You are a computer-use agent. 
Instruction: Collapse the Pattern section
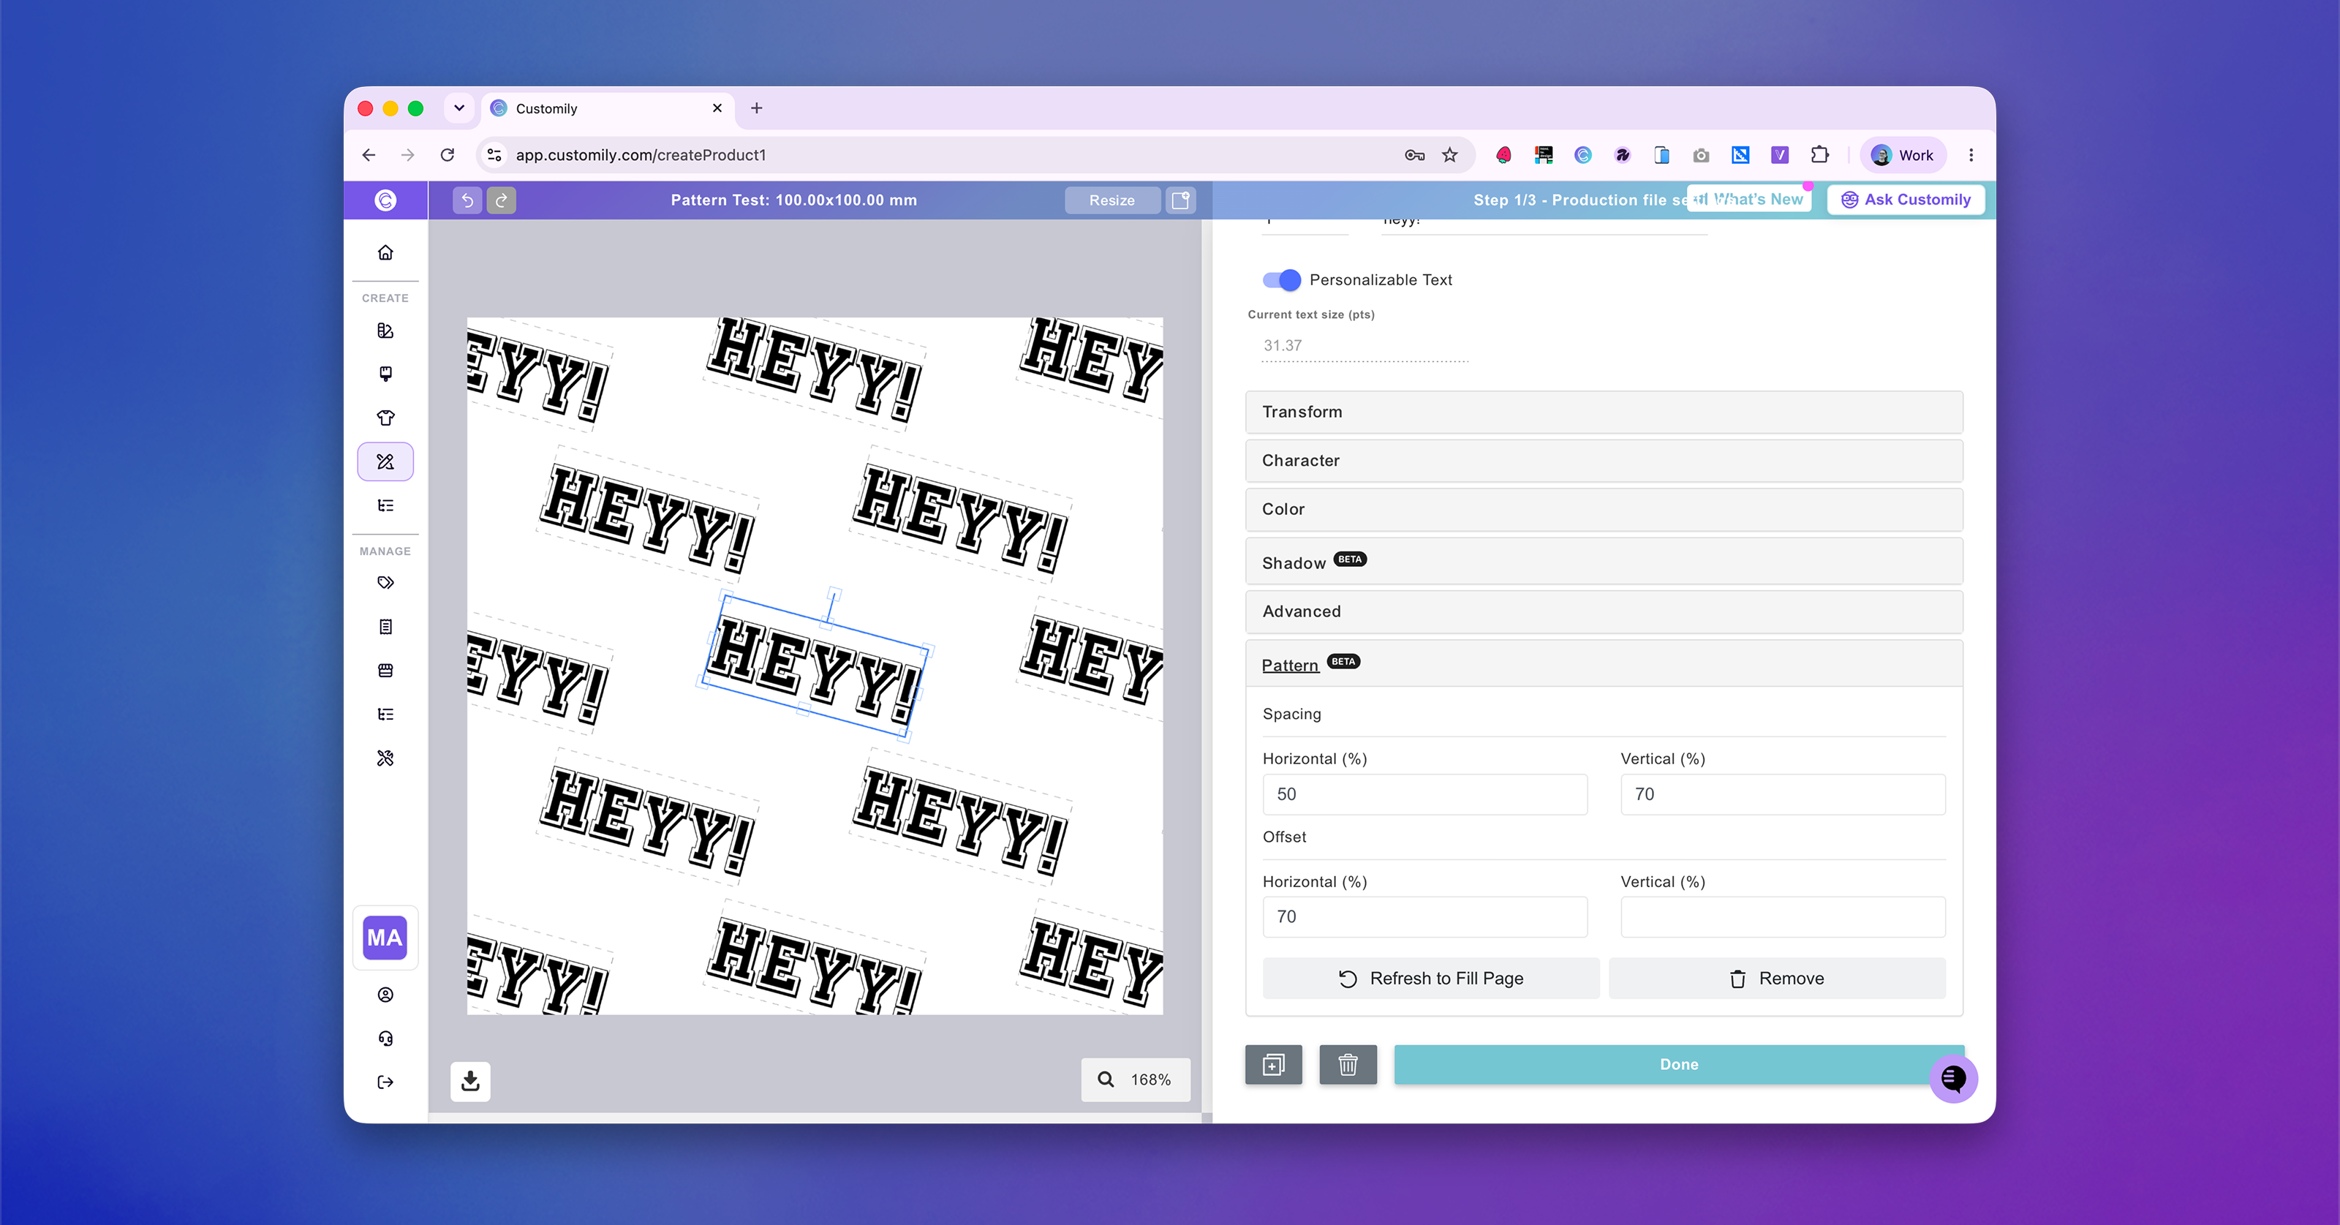tap(1604, 663)
